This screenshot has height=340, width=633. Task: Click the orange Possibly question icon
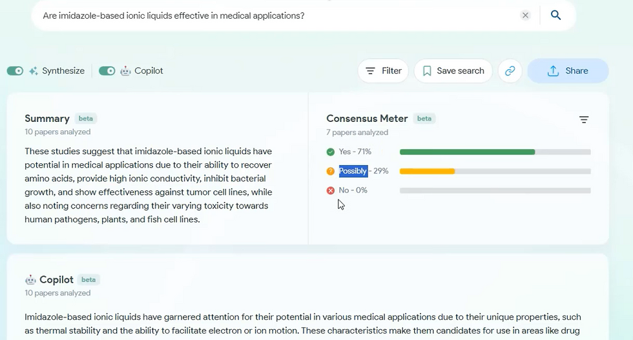tap(331, 171)
